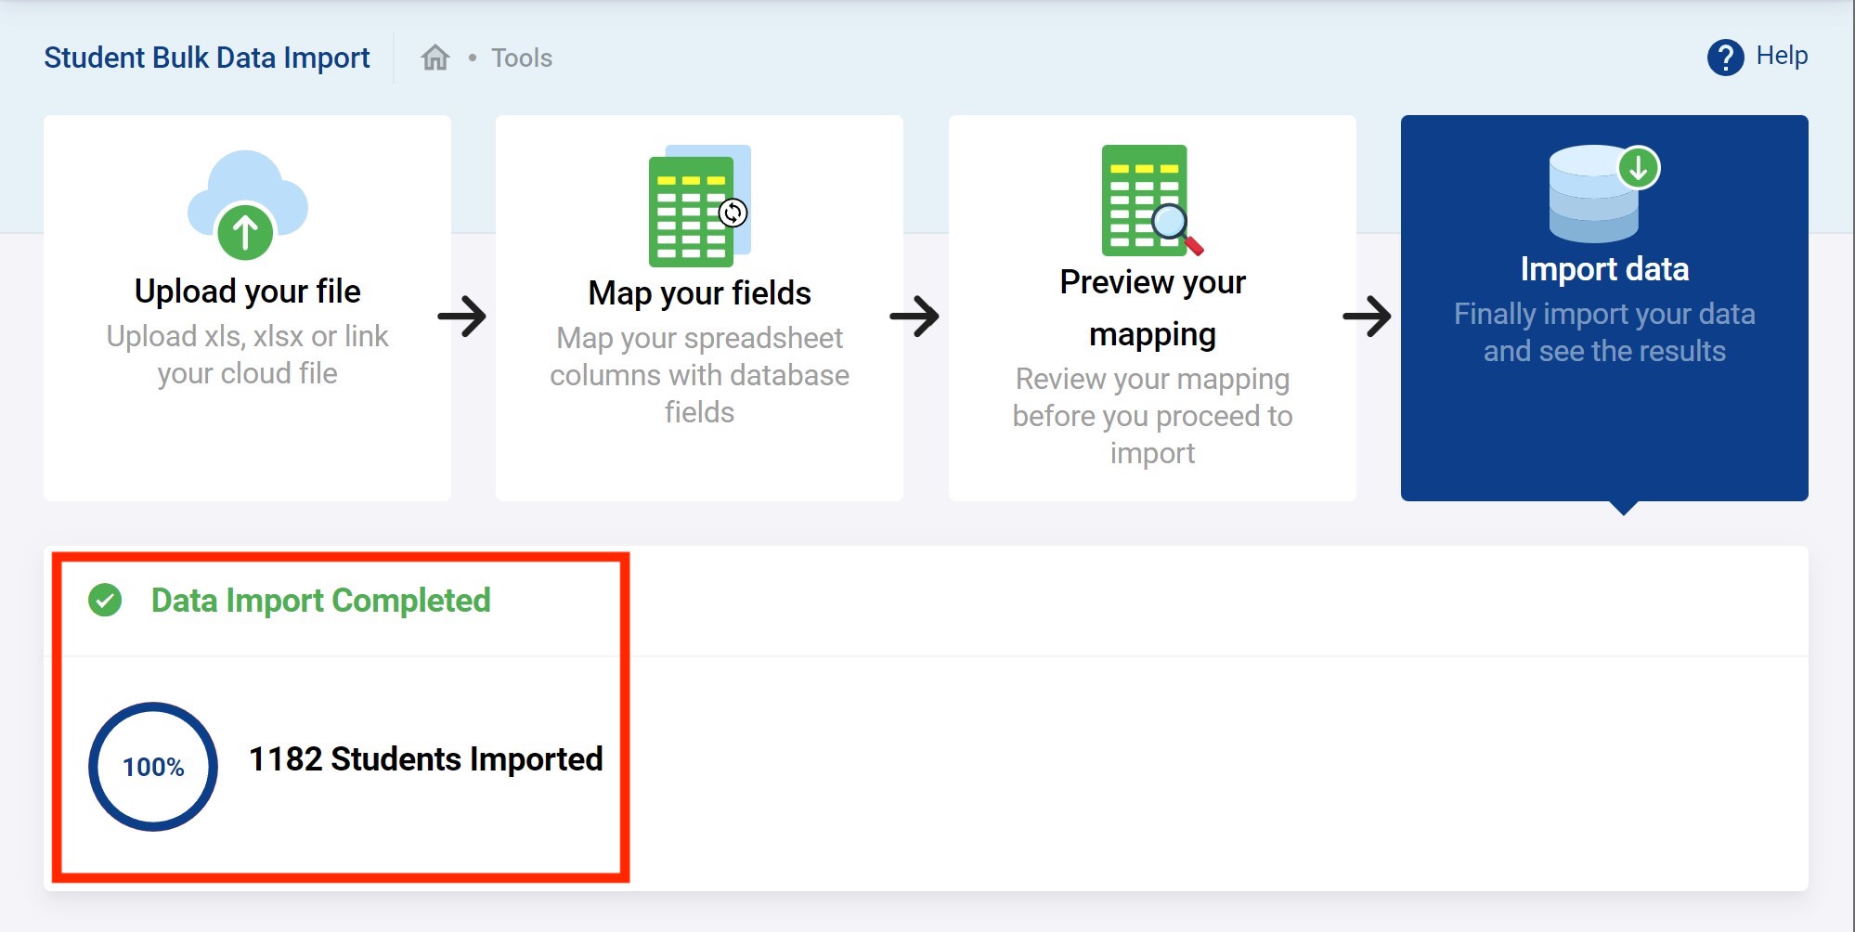Click the spreadsheet magnifier preview icon
1855x932 pixels.
1151,201
